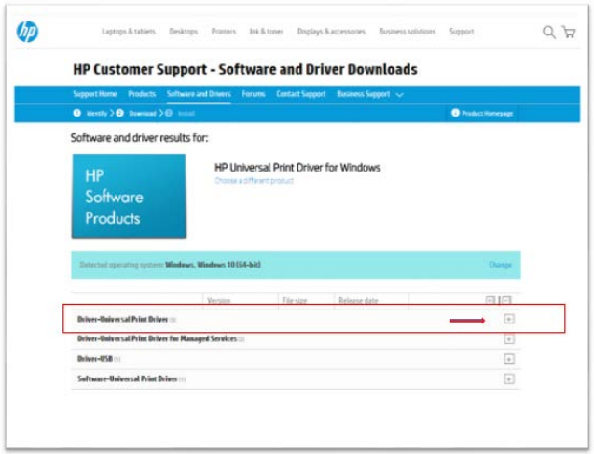Expand all categories plus icon in header
Viewport: 594px width, 454px height.
tap(490, 301)
